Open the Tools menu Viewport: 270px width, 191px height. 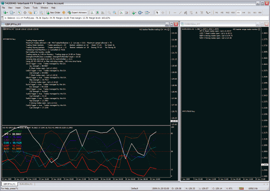pyautogui.click(x=35, y=8)
